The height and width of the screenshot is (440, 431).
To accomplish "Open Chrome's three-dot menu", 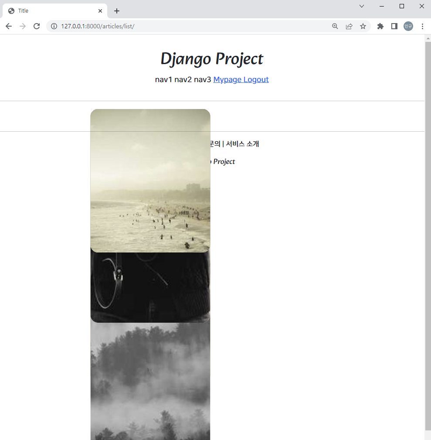I will [x=422, y=26].
